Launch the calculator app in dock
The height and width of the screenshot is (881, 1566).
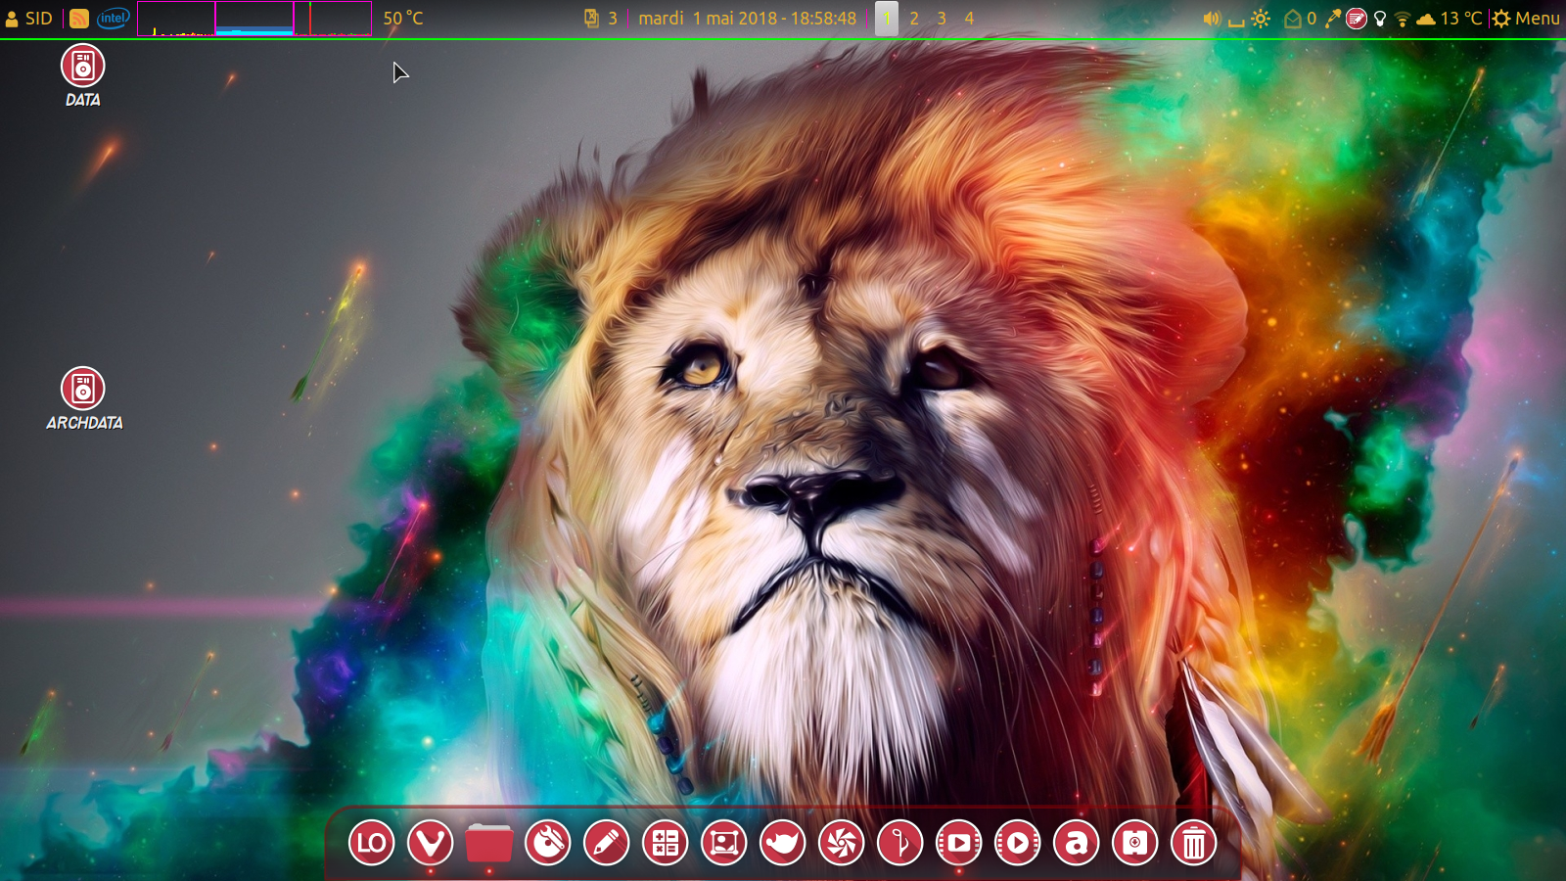pos(666,843)
